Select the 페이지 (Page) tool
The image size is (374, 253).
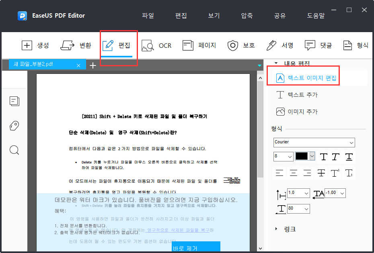pyautogui.click(x=197, y=45)
